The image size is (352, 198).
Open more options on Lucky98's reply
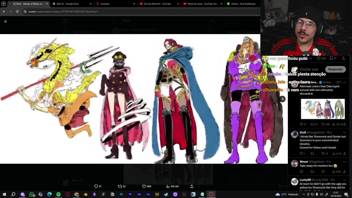pos(344,180)
